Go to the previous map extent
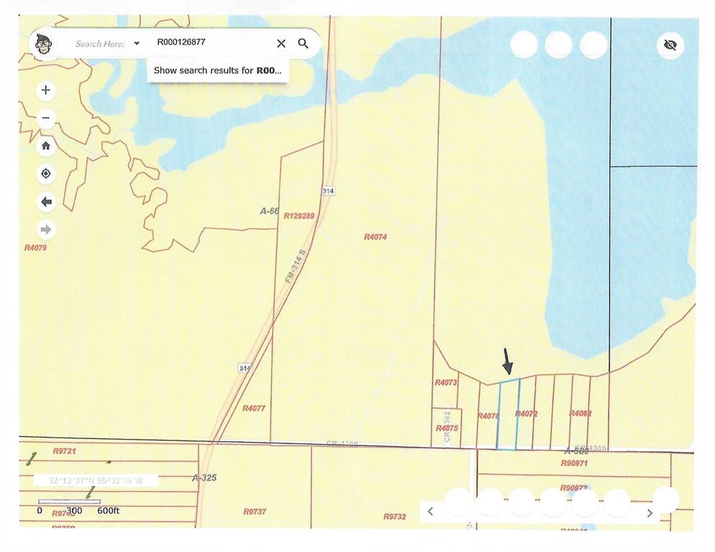Screen dimensions: 715x552 pyautogui.click(x=46, y=202)
